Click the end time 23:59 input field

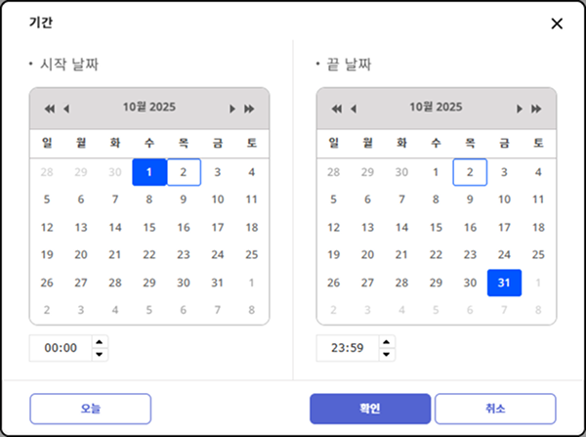tap(348, 348)
